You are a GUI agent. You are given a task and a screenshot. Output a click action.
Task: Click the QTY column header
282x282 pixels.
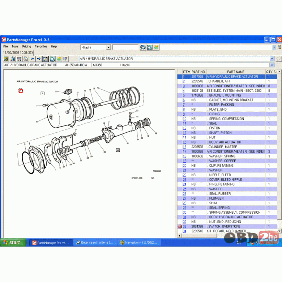(x=269, y=72)
